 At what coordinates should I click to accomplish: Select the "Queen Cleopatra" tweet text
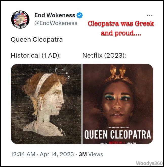37,39
